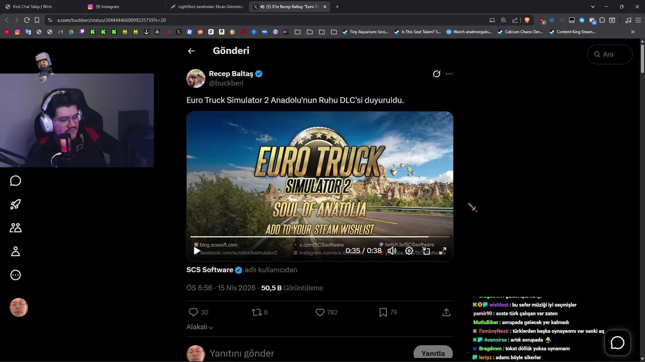Open Brave Shields lion icon
The image size is (645, 362).
pos(527,20)
